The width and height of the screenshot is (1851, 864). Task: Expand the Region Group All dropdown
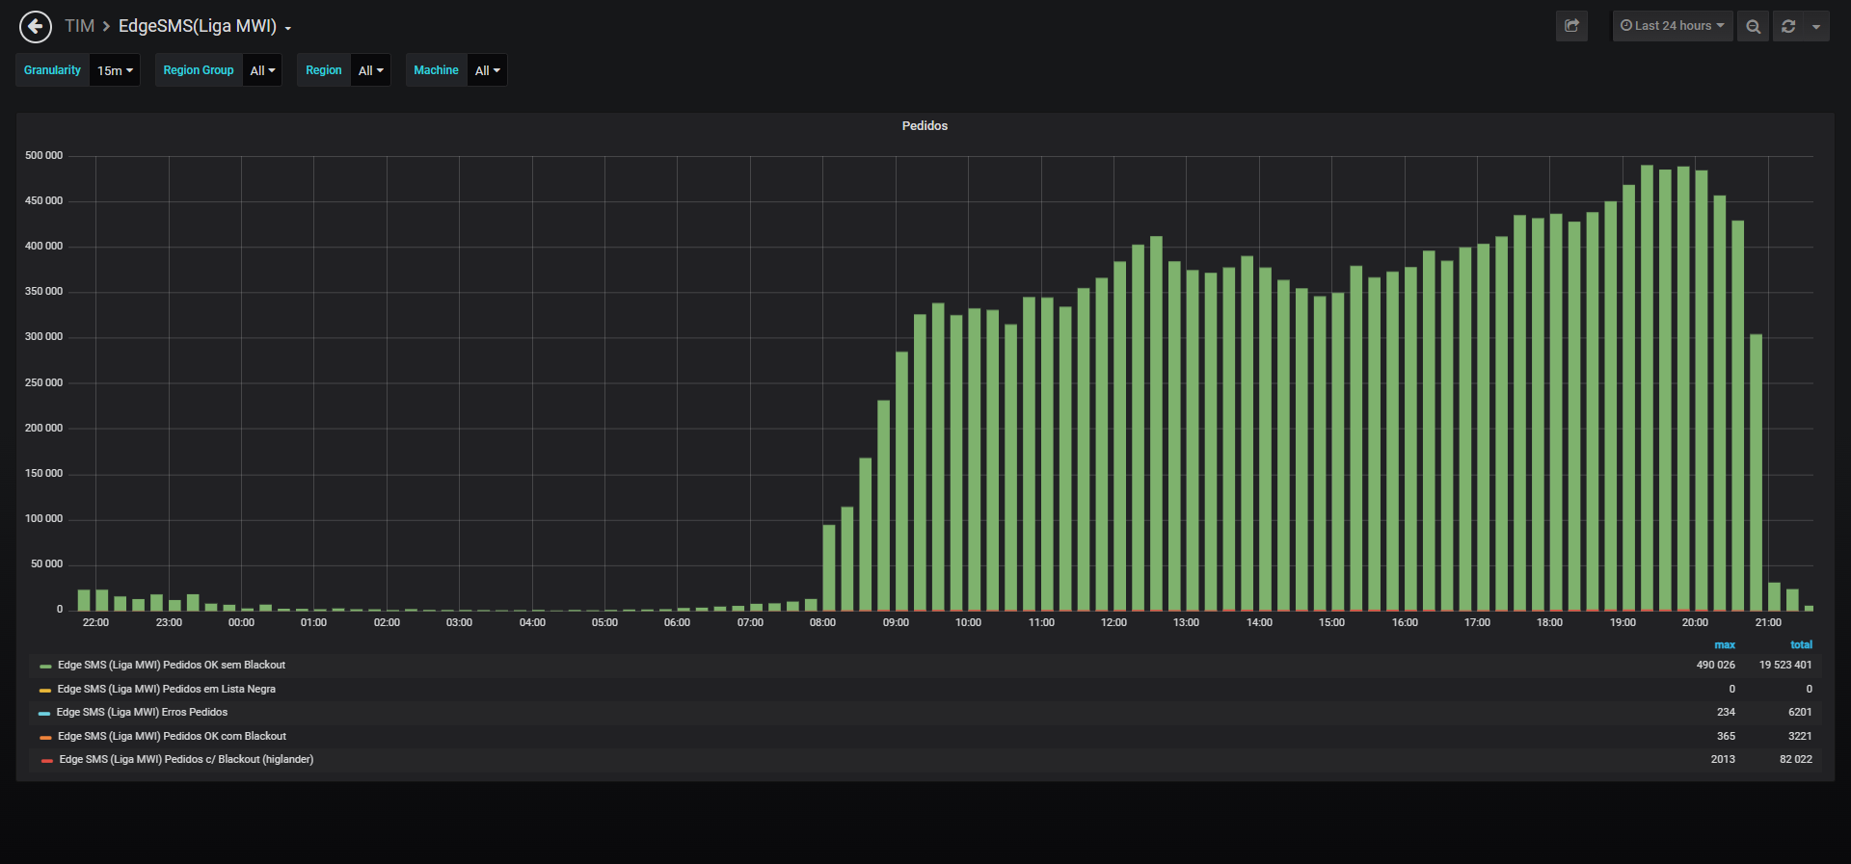coord(262,70)
